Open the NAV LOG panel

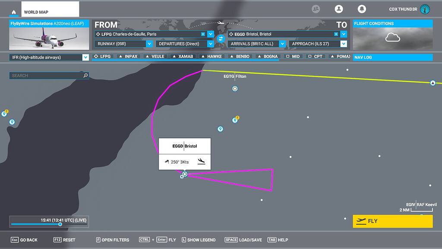pos(392,57)
